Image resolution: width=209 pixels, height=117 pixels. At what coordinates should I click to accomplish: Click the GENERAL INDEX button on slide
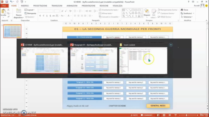158,106
